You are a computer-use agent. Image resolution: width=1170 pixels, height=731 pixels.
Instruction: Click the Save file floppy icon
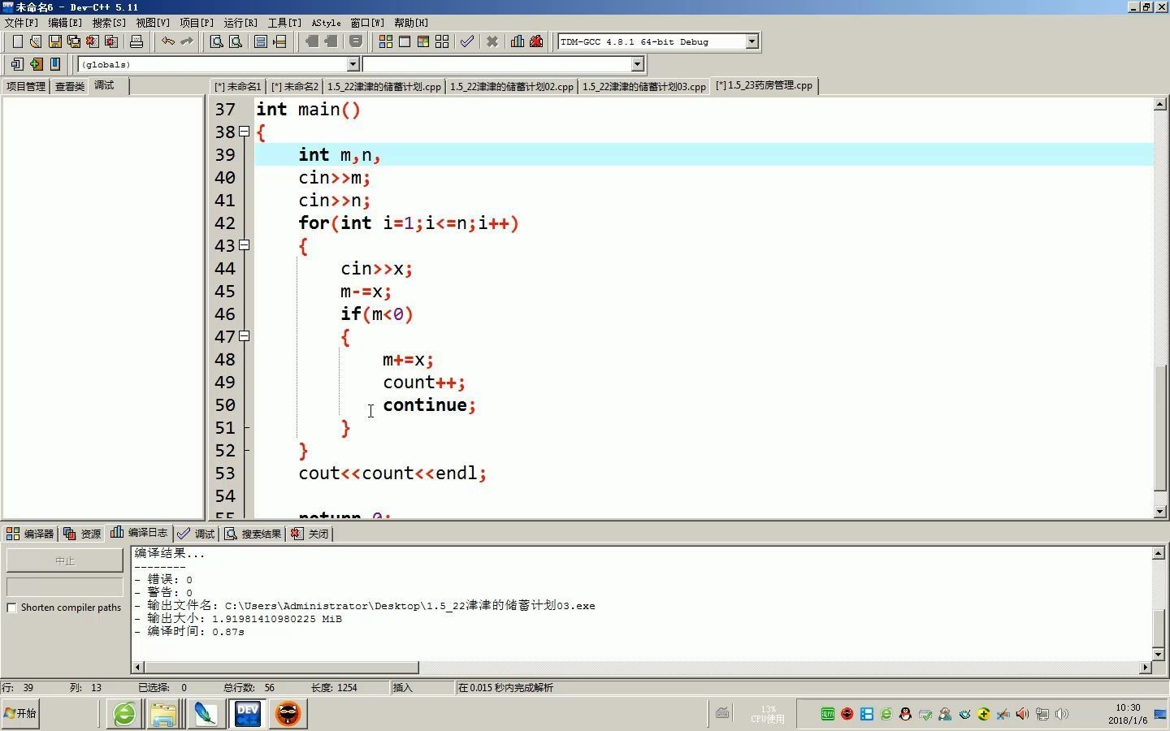click(x=55, y=41)
